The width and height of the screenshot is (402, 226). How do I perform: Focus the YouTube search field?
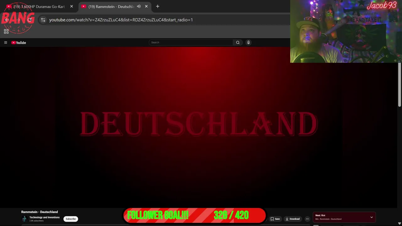(x=191, y=42)
